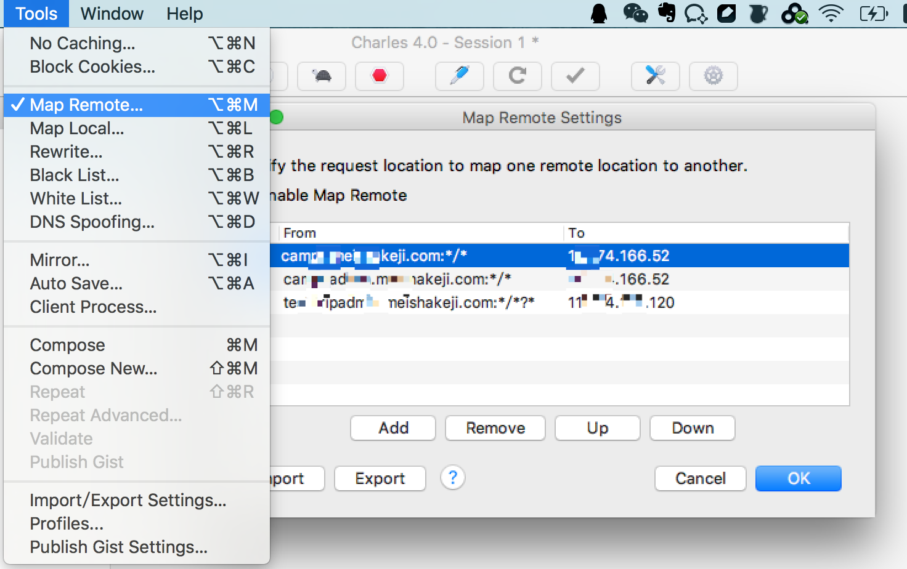Select Map Local... menu item
This screenshot has height=569, width=907.
pyautogui.click(x=137, y=128)
